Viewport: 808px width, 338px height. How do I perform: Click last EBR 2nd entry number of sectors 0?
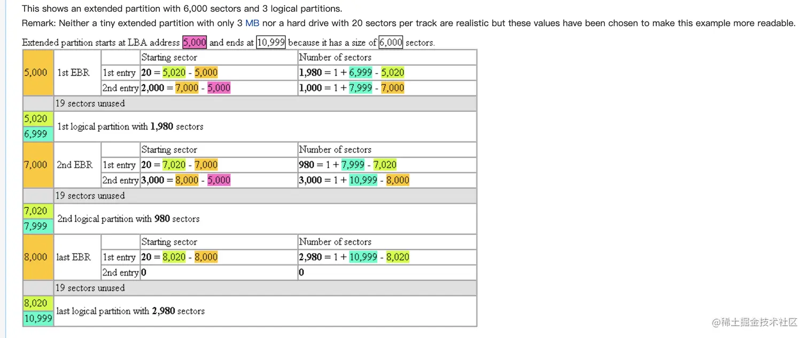tap(387, 272)
